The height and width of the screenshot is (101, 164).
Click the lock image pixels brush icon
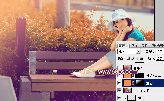coord(133,58)
